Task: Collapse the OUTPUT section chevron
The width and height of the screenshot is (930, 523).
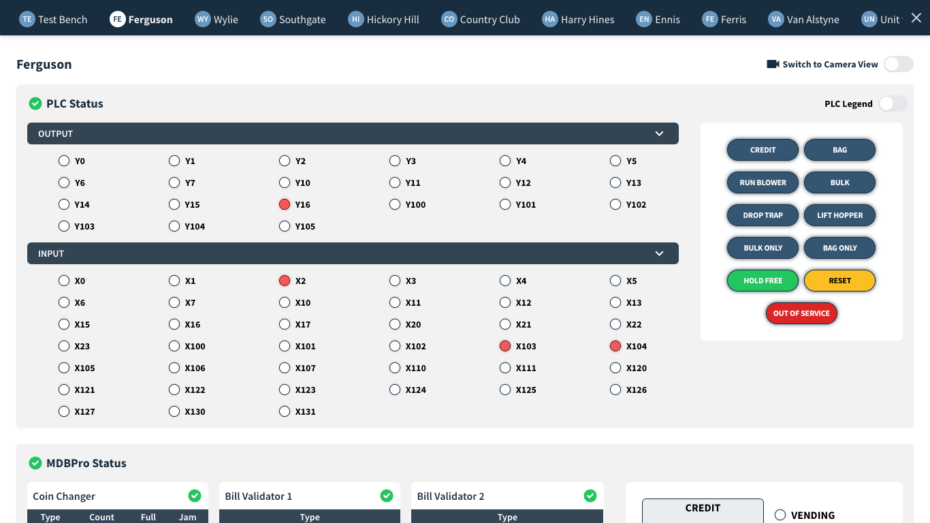Action: coord(659,133)
